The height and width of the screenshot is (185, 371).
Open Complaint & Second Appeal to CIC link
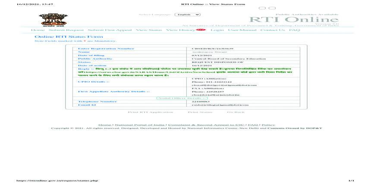point(206,125)
